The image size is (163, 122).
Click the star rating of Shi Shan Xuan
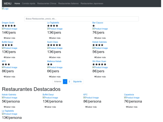pyautogui.click(x=99, y=64)
